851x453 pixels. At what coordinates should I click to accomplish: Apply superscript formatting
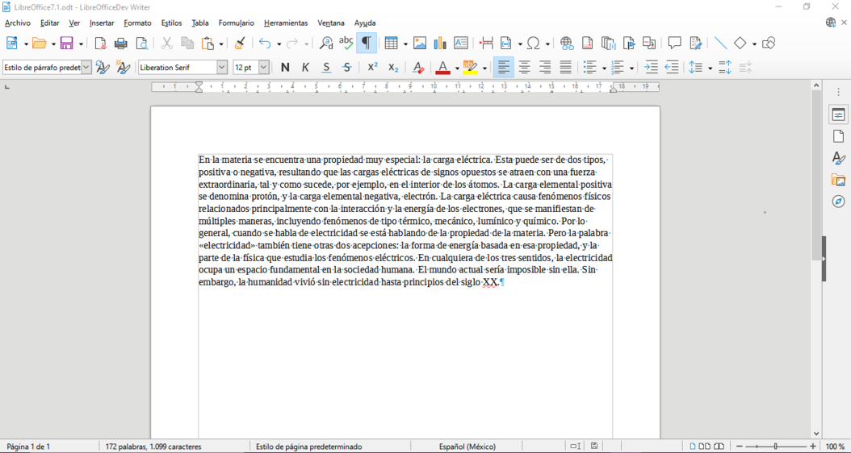pyautogui.click(x=373, y=68)
